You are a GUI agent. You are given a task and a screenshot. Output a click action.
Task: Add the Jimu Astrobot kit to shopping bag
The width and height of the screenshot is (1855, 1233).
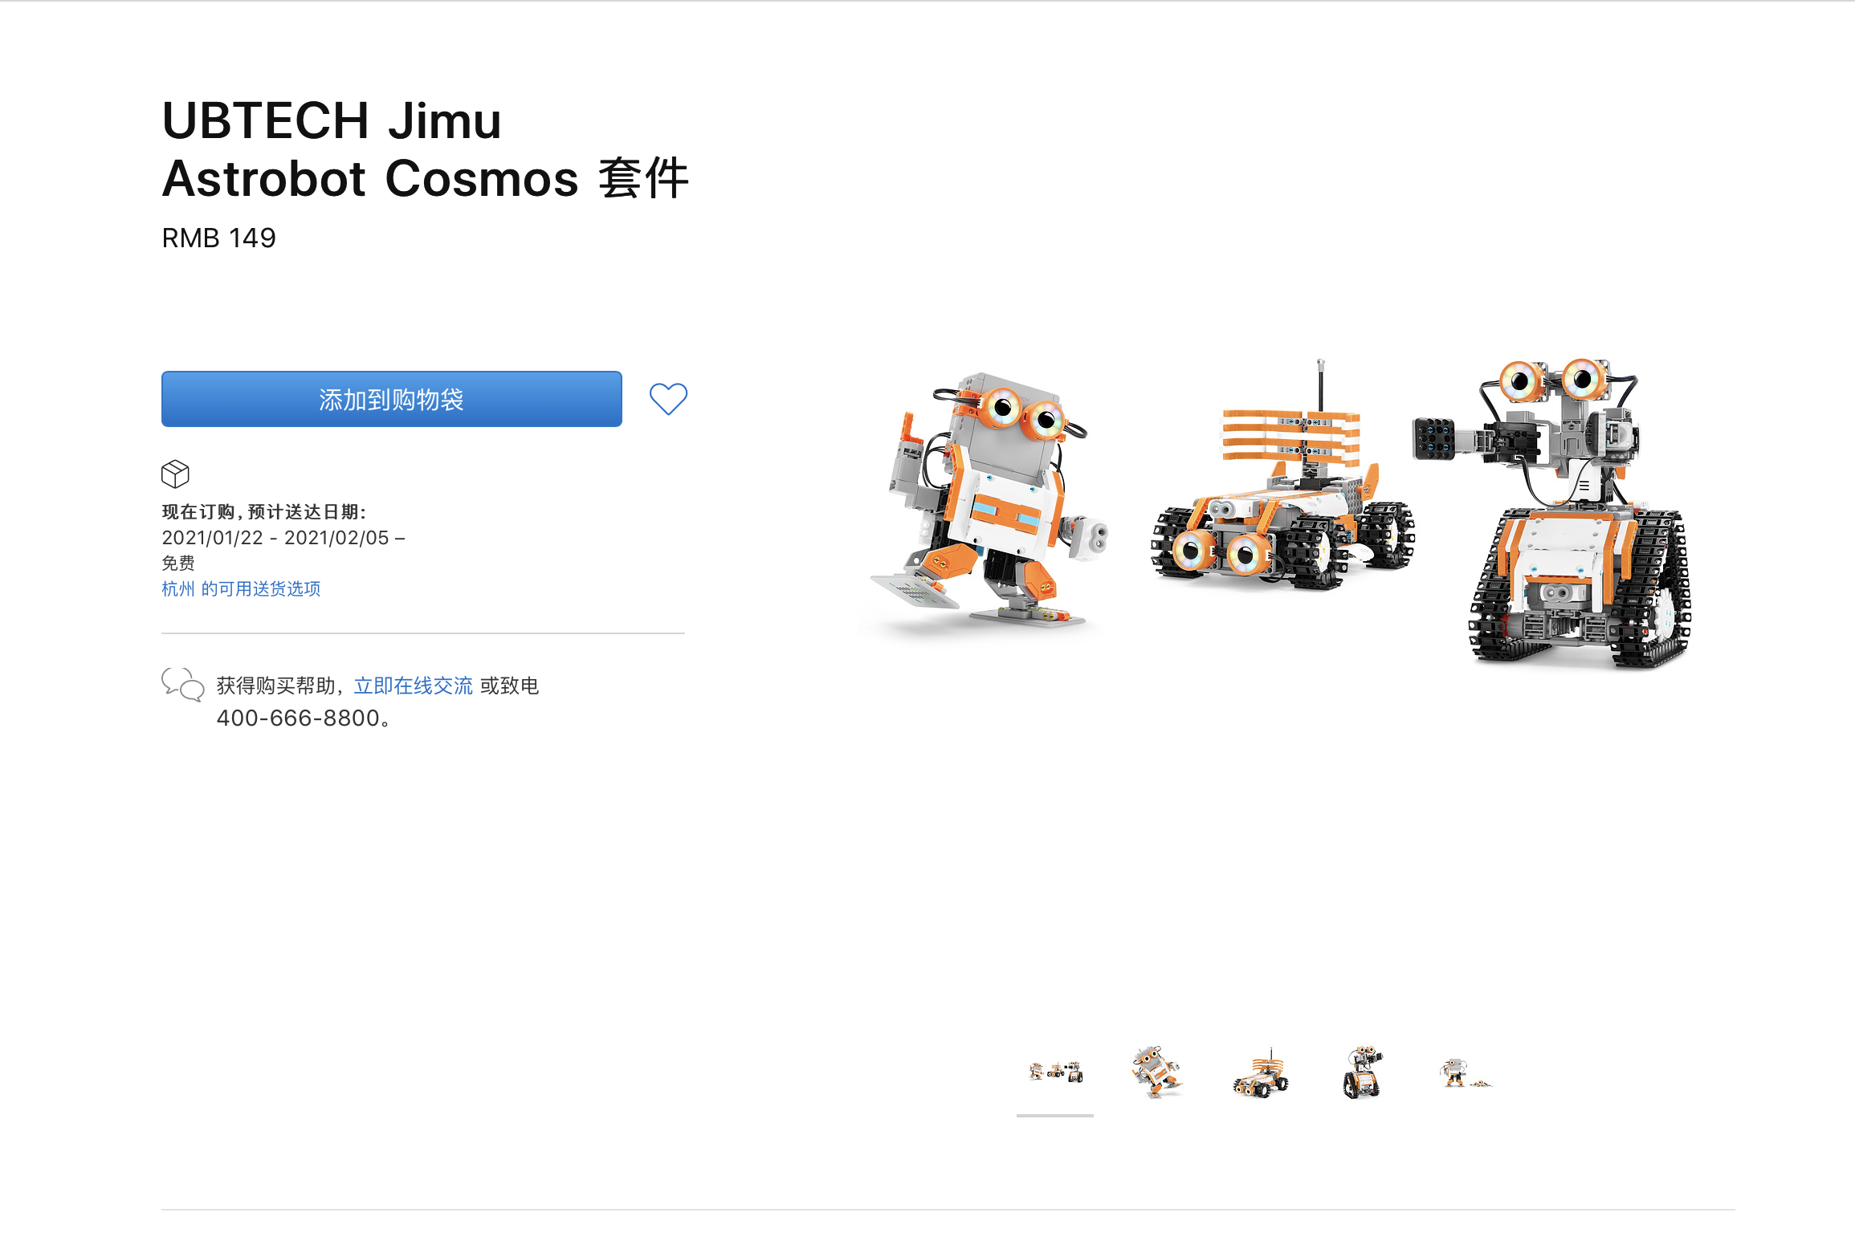coord(391,399)
